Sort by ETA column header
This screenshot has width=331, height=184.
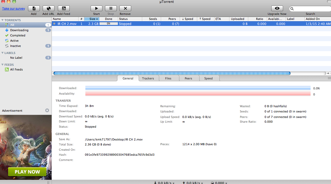222,19
